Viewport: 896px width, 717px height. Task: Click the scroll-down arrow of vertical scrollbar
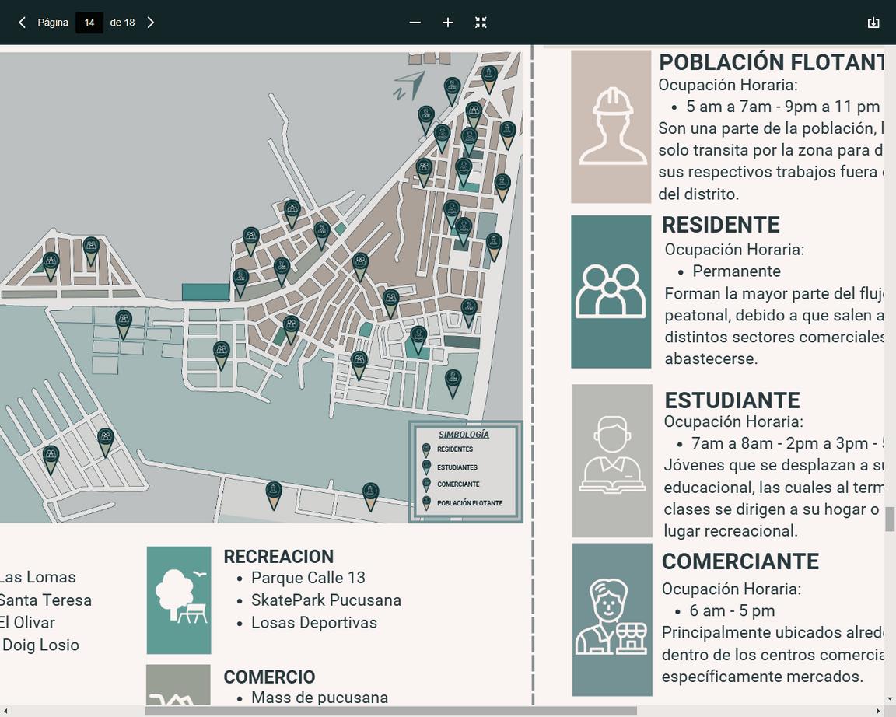[x=891, y=699]
